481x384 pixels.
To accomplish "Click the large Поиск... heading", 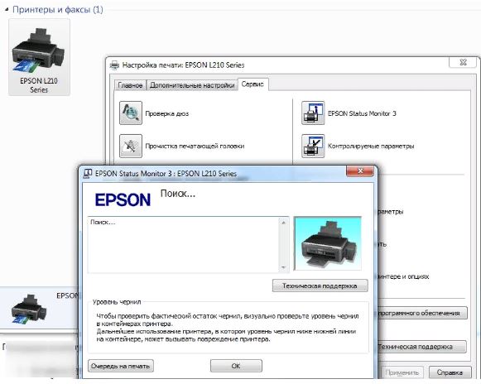I will (178, 194).
